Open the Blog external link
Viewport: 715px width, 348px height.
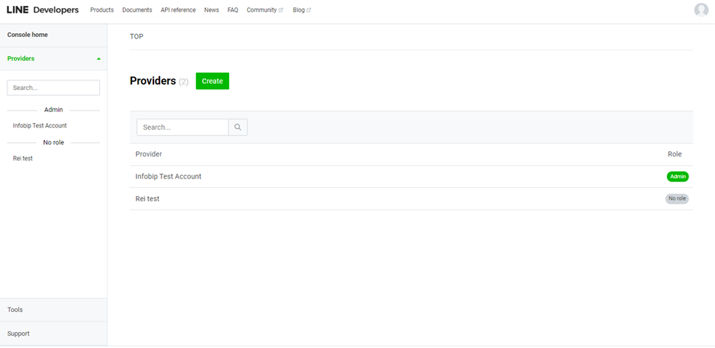point(301,10)
